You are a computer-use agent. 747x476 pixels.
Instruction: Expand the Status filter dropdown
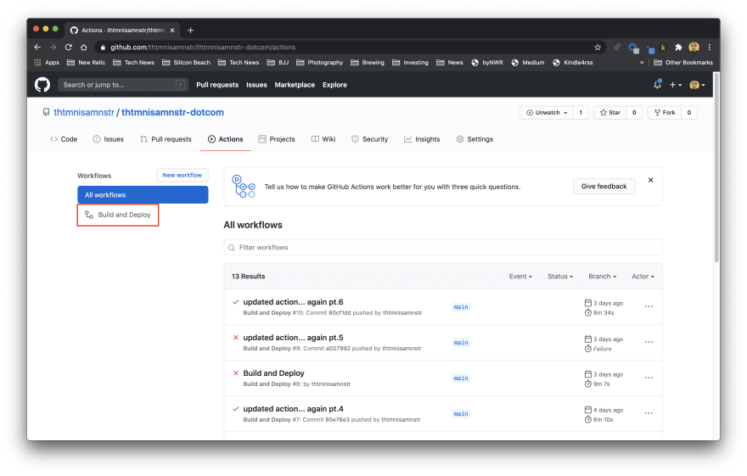559,277
